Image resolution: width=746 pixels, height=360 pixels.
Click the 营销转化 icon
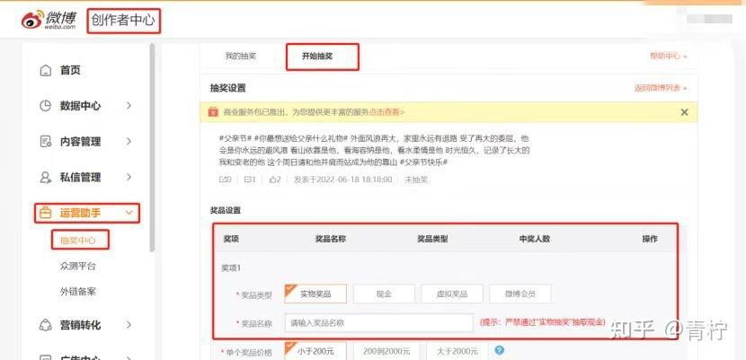pyautogui.click(x=45, y=325)
